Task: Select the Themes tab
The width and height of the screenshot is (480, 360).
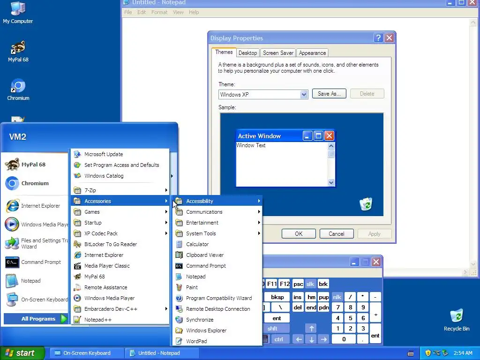Action: click(x=224, y=52)
